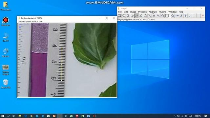210x118 pixels.
Task: Click the yellow line handle at ruler mark 6
Action: [x=61, y=80]
